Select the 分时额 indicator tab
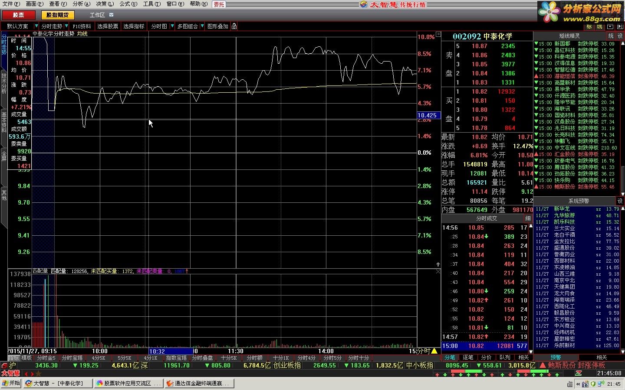Screen dimensions: 625x390 pyautogui.click(x=254, y=358)
